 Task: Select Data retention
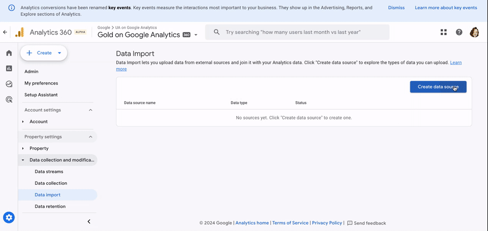click(x=50, y=207)
